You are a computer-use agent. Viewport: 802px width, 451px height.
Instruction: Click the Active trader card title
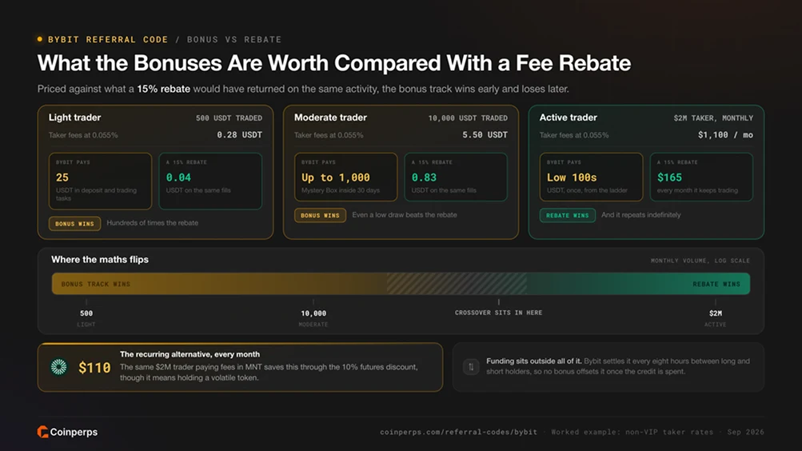tap(569, 118)
